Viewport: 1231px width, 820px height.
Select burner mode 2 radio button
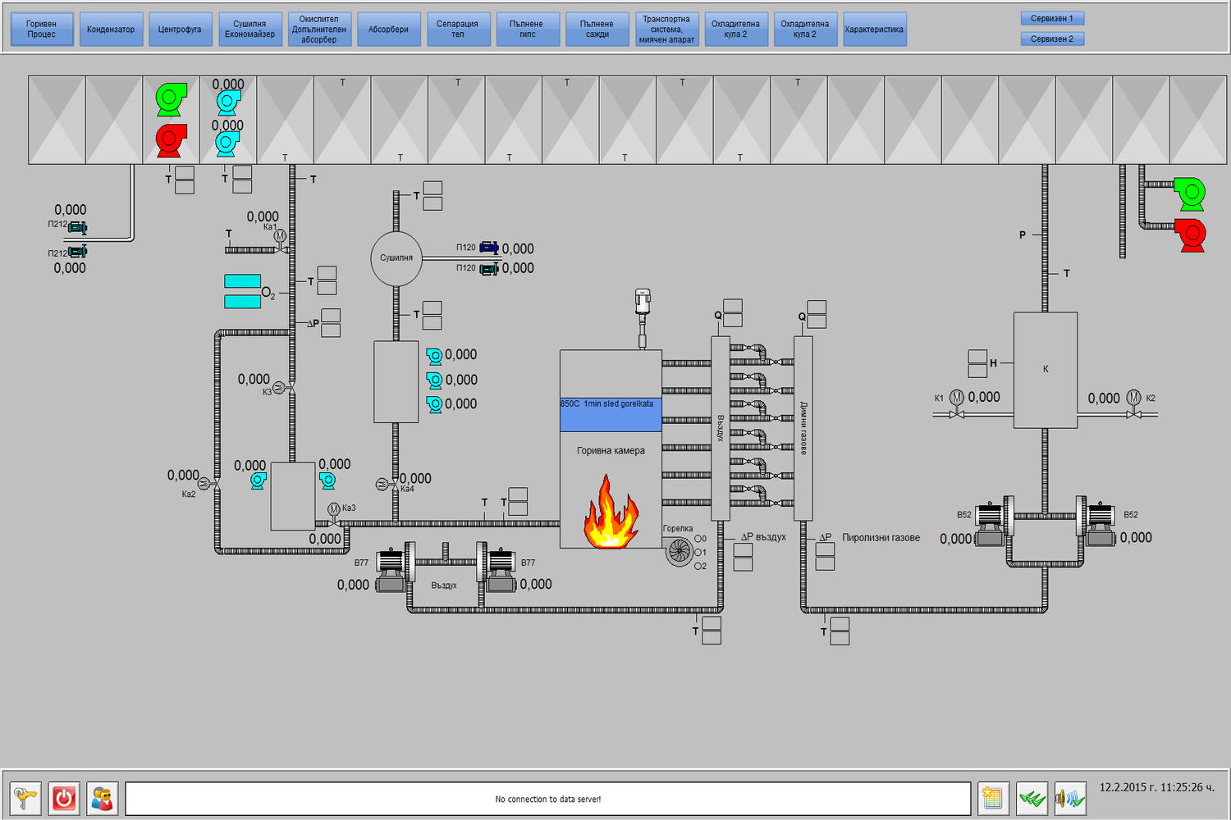(x=698, y=566)
